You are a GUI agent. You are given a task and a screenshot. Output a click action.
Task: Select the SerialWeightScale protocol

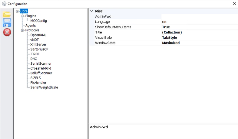[x=44, y=87]
